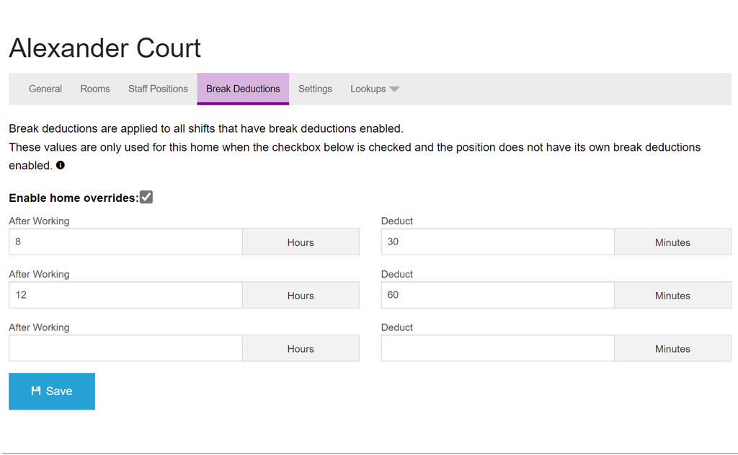Screen dimensions: 738x455
Task: Click the Hours label beside the empty field
Action: click(x=301, y=349)
